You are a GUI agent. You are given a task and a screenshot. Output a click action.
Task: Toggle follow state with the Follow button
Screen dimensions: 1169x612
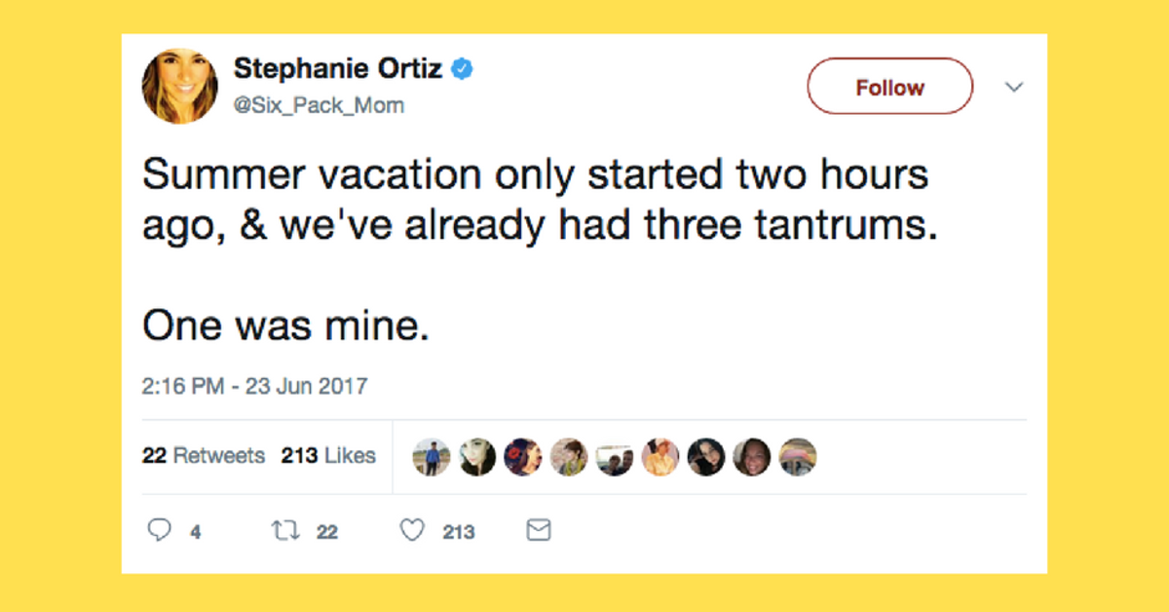coord(888,87)
